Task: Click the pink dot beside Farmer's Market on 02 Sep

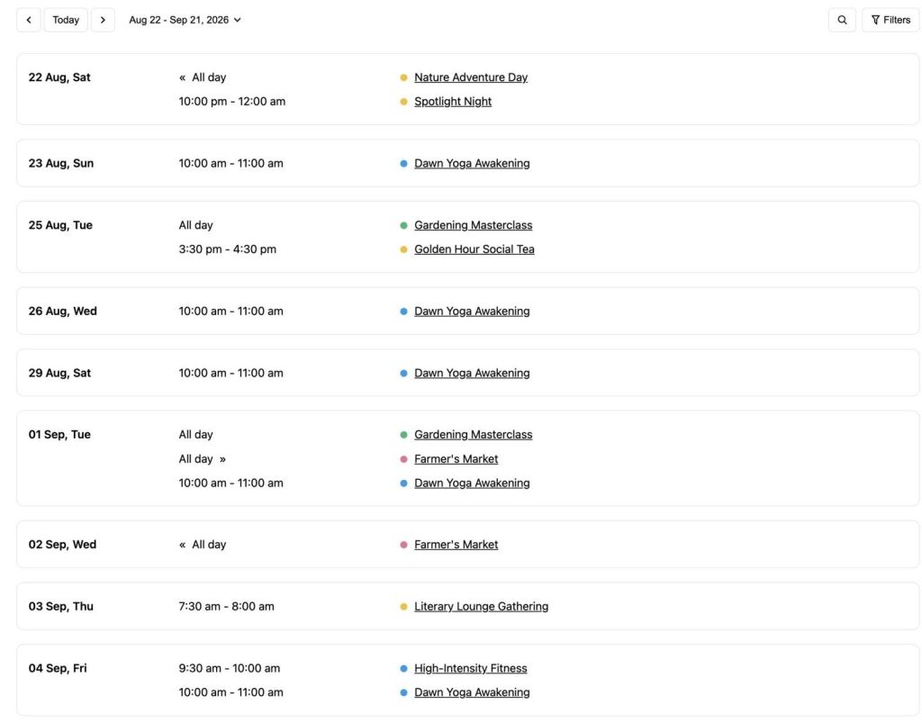Action: pyautogui.click(x=403, y=545)
